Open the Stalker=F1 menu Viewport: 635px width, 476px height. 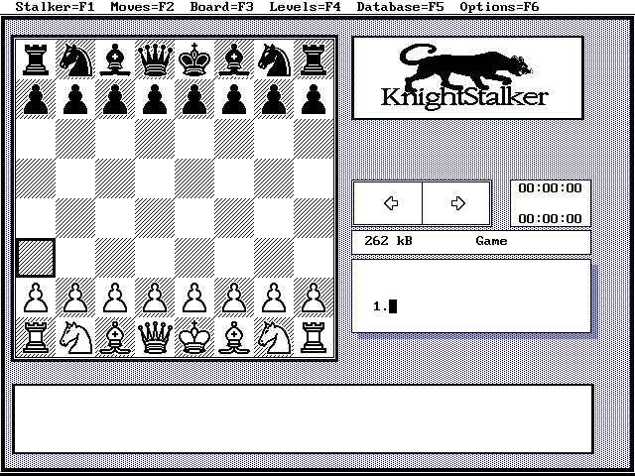coord(55,7)
